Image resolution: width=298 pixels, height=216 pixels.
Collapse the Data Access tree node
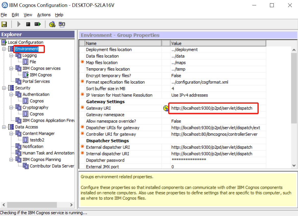pos(4,127)
